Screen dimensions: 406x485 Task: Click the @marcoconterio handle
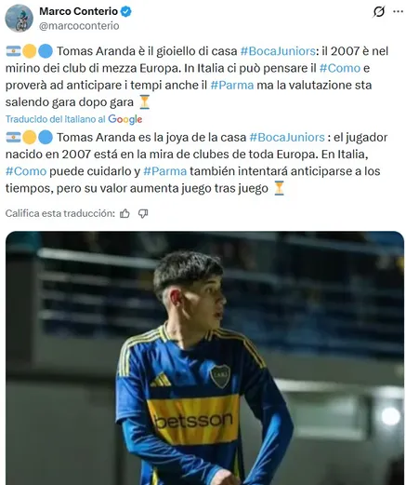[x=79, y=26]
